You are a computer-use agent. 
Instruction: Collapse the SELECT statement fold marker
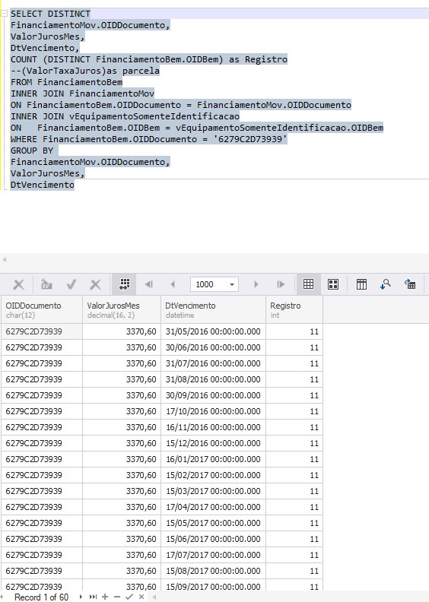5,14
